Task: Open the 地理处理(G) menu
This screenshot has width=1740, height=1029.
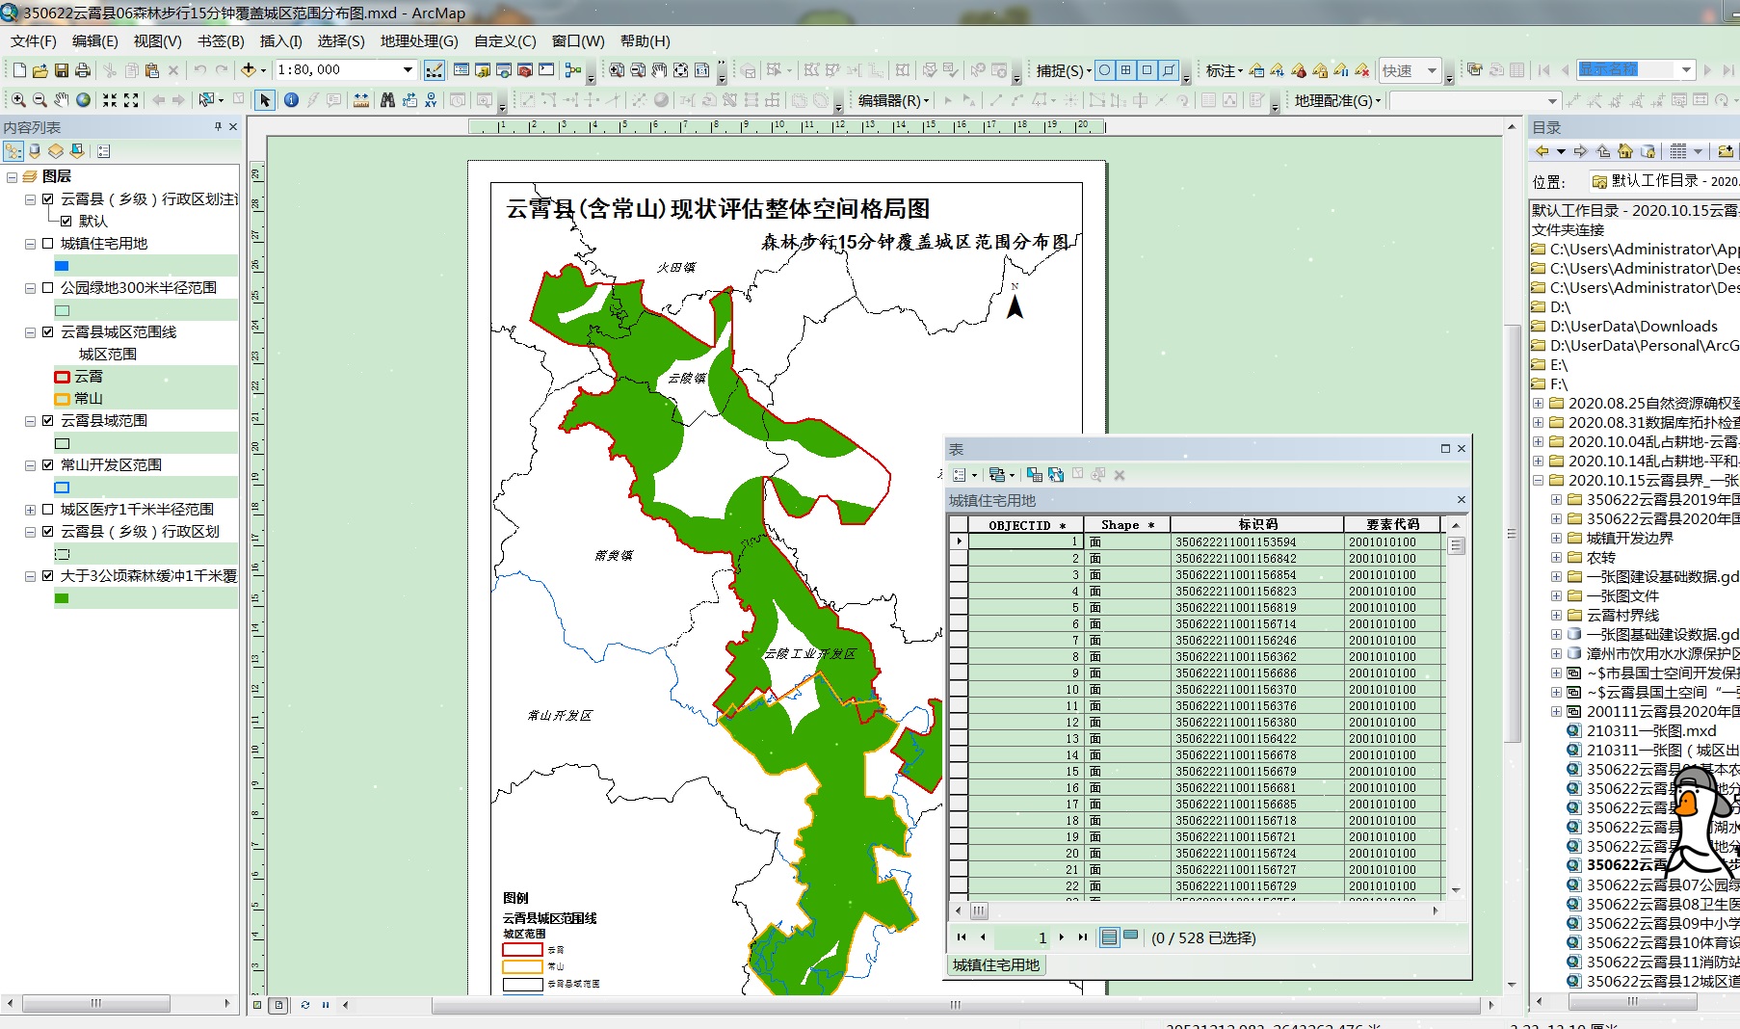Action: pos(419,41)
